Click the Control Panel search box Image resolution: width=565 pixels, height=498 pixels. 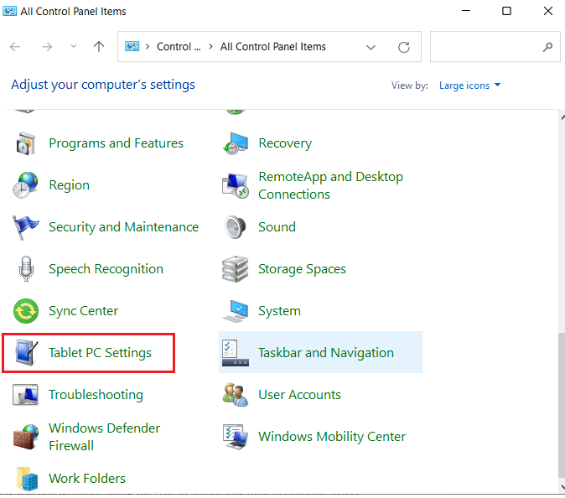pyautogui.click(x=486, y=48)
